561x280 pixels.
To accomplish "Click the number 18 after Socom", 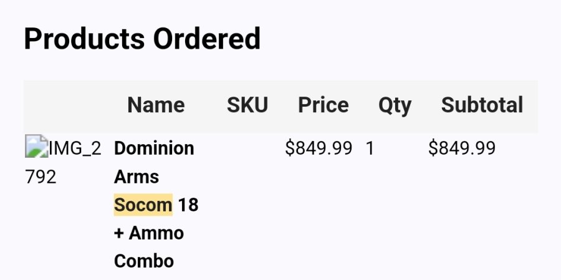I will 188,205.
